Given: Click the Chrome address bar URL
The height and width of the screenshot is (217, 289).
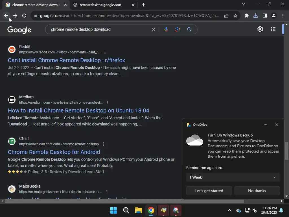Looking at the screenshot, I should click(129, 16).
